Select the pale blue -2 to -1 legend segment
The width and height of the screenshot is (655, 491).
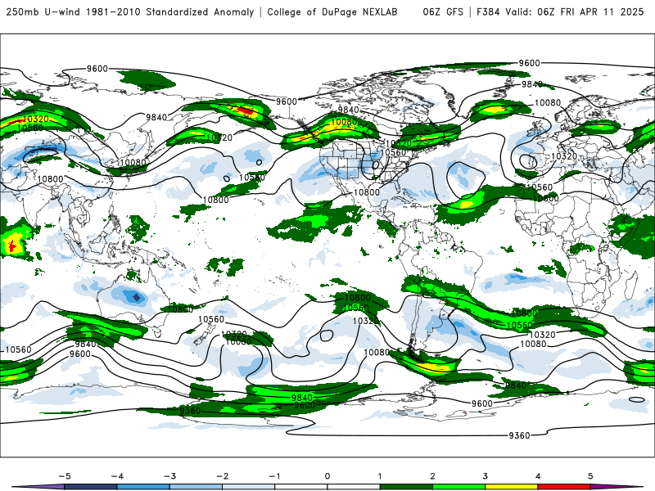click(x=249, y=487)
